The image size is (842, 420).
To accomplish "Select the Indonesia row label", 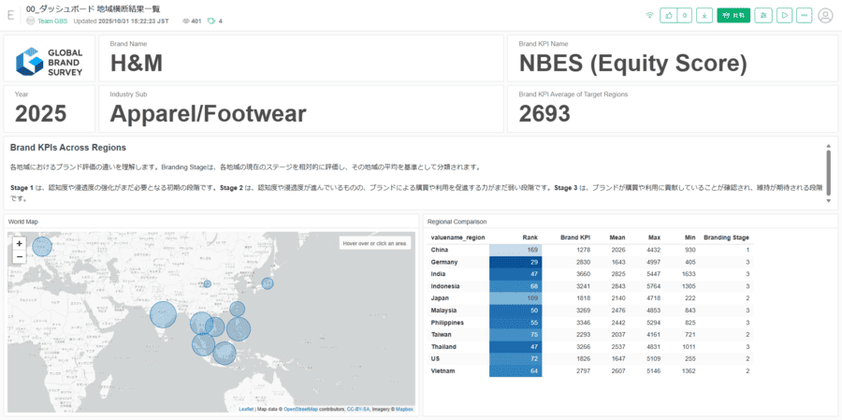I will point(445,285).
